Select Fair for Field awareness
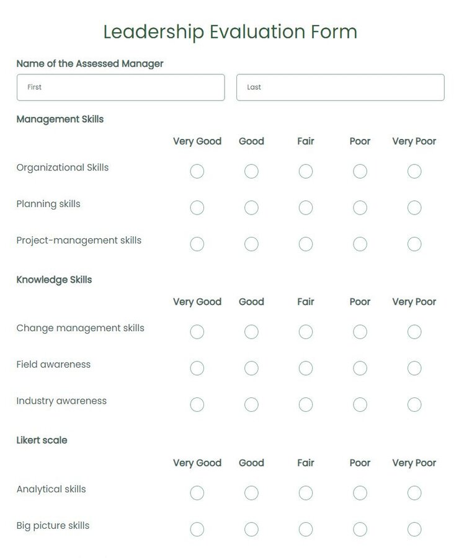This screenshot has height=558, width=459. tap(305, 368)
